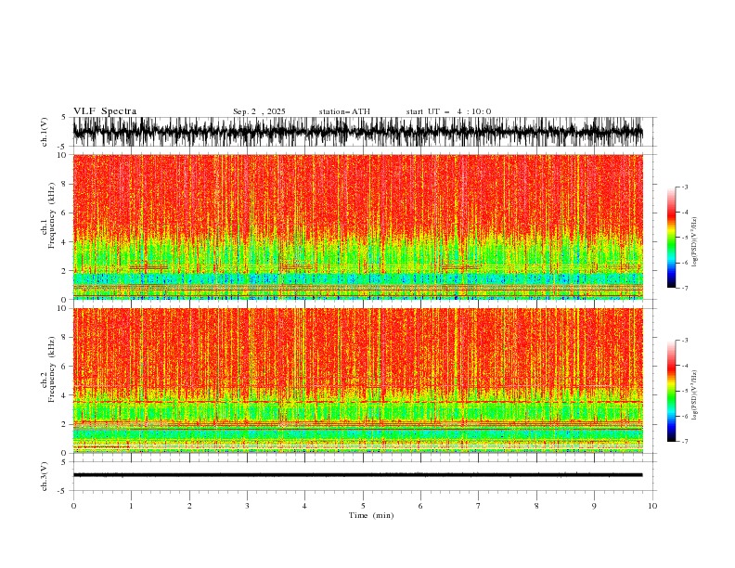Click the "0" tick on the time axis
The height and width of the screenshot is (568, 735).
click(x=73, y=506)
